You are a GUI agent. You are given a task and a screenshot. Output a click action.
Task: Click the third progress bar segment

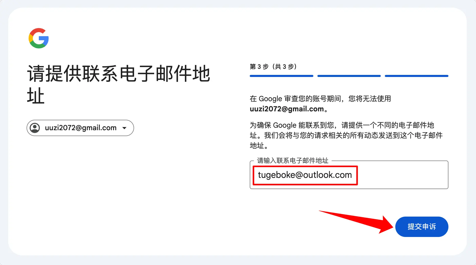coord(416,76)
